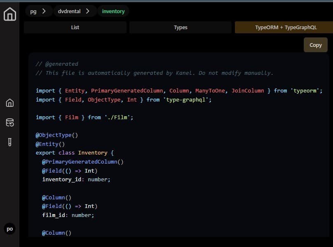333x247 pixels.
Task: Click the 'inventory_id' property
Action: (x=61, y=180)
